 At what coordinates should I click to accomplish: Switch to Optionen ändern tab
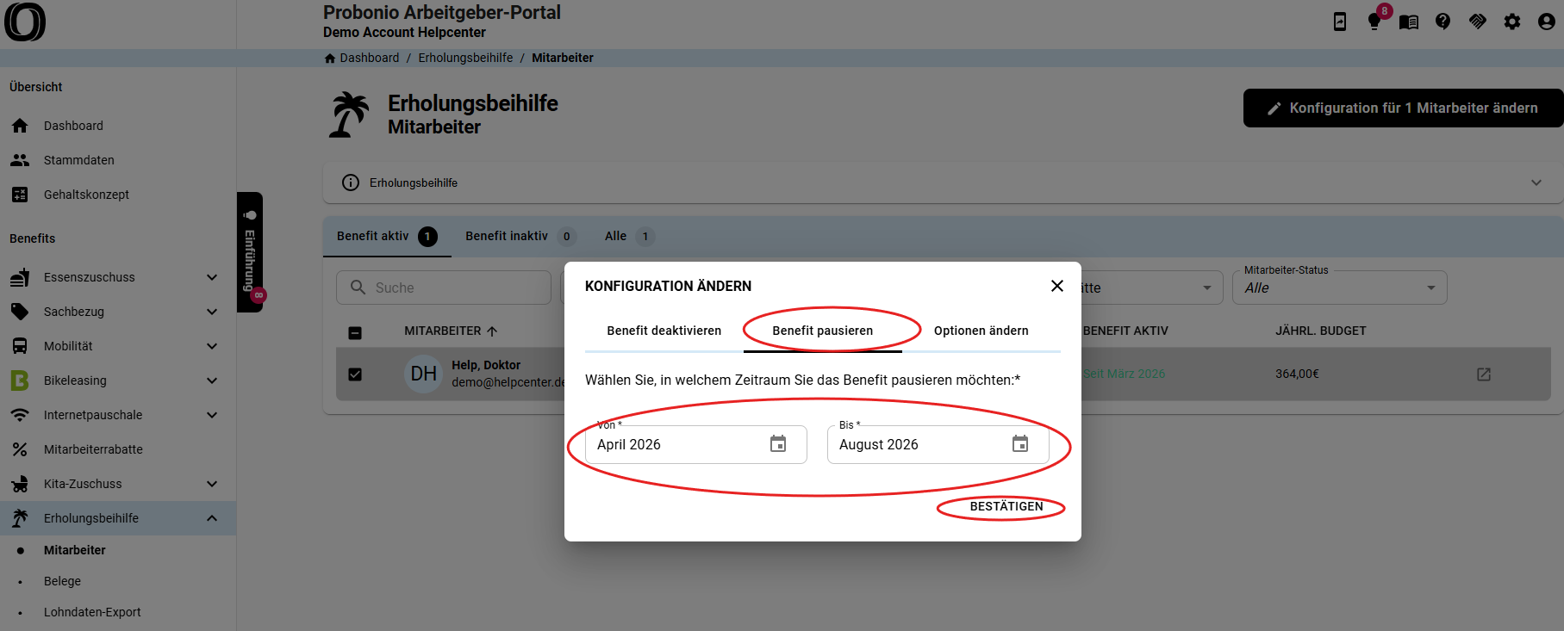point(981,331)
